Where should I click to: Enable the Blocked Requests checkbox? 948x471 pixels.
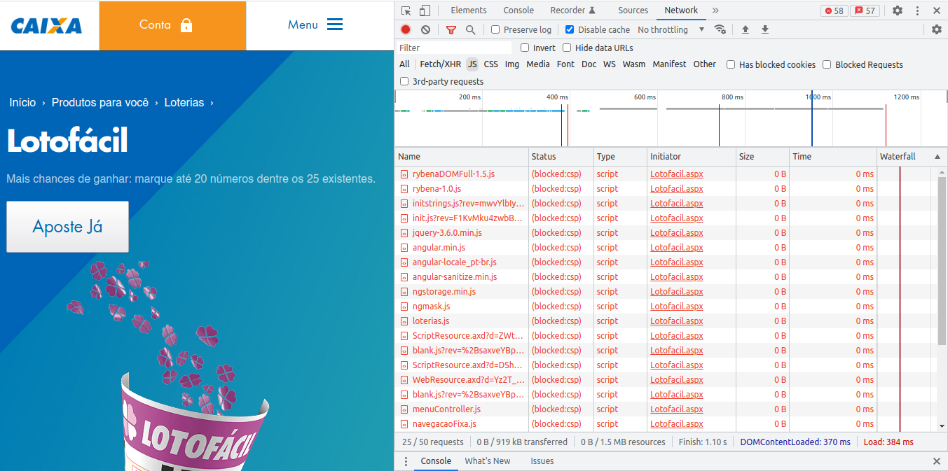[x=827, y=64]
